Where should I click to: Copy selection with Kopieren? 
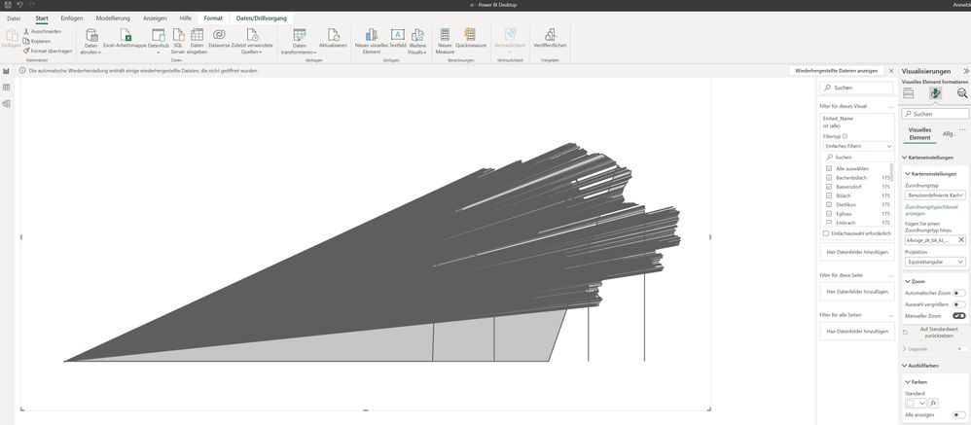37,41
